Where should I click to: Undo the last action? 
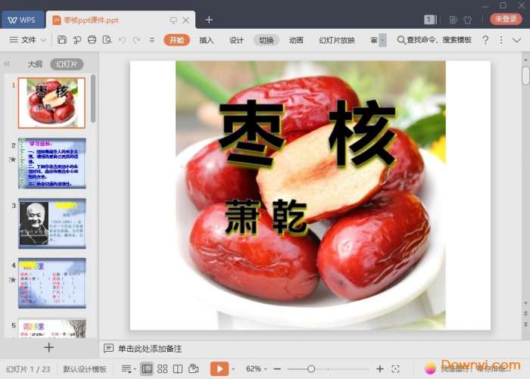[x=123, y=40]
